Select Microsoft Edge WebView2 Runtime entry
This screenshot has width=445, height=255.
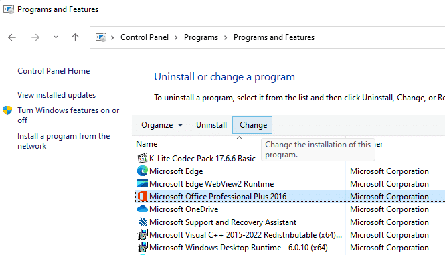211,184
